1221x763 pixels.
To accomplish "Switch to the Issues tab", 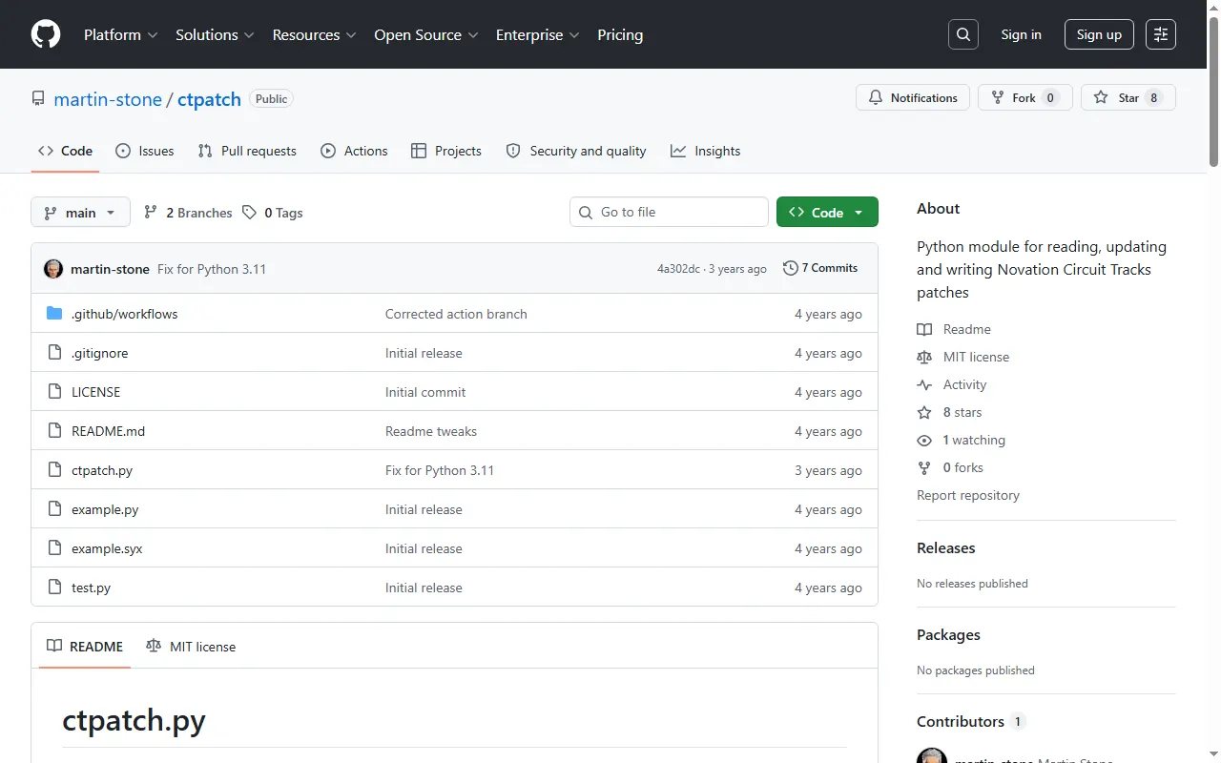I will click(144, 151).
